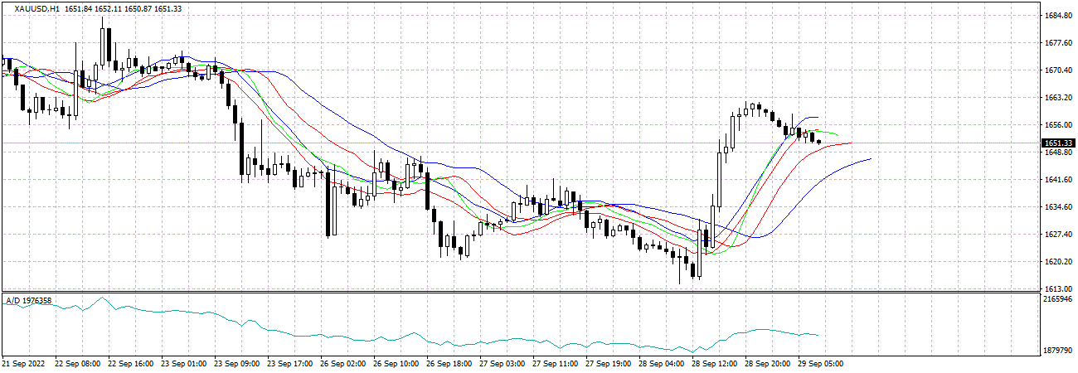Click the 1656.00 price axis label
The height and width of the screenshot is (373, 1078).
(1058, 125)
